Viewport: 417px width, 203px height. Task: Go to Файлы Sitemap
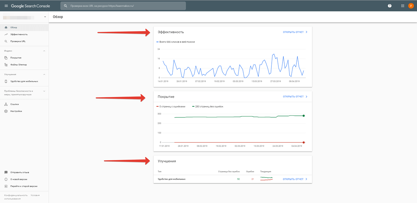pos(18,65)
